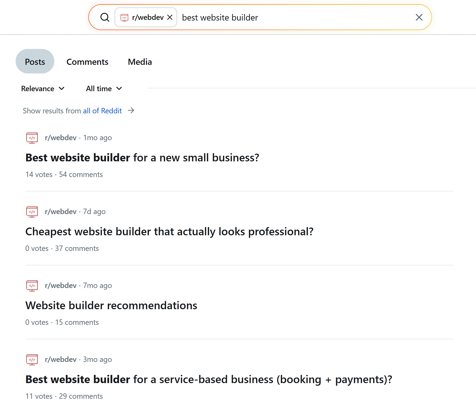Open the All time filter dropdown

pos(103,88)
